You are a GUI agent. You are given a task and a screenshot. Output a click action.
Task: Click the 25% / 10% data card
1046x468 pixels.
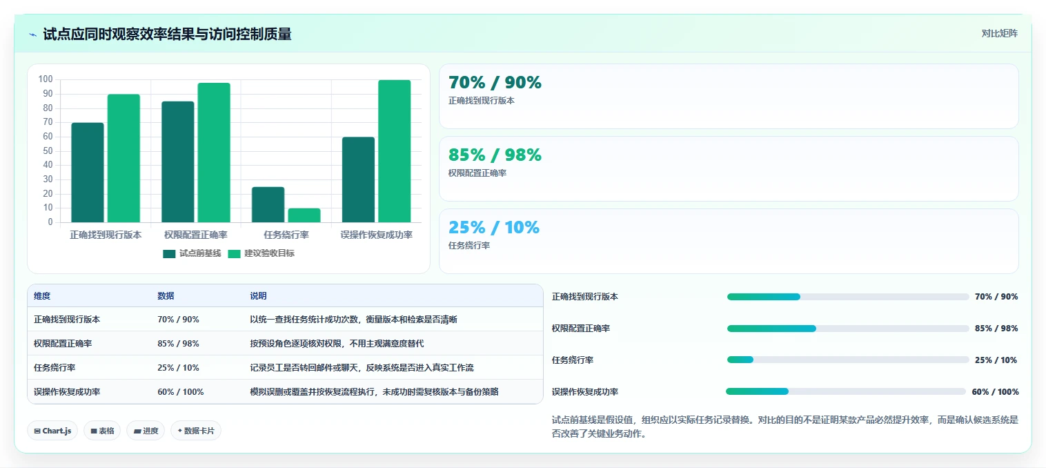click(x=729, y=242)
